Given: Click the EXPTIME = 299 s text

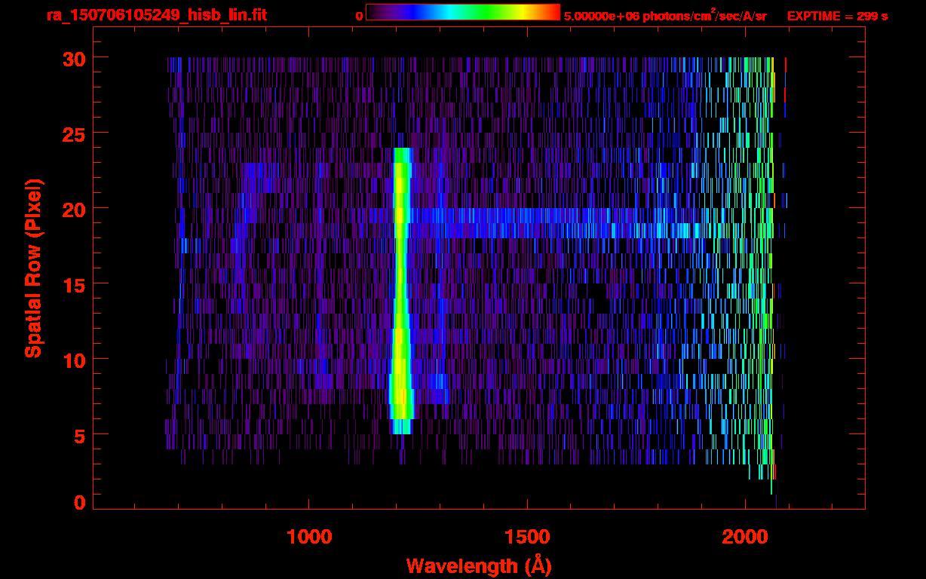Looking at the screenshot, I should (x=837, y=16).
